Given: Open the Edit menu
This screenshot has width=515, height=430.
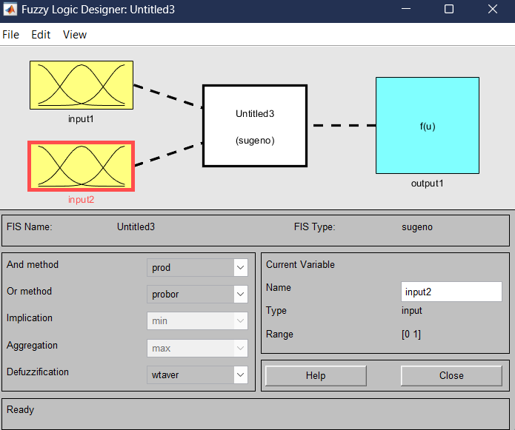Looking at the screenshot, I should click(41, 35).
